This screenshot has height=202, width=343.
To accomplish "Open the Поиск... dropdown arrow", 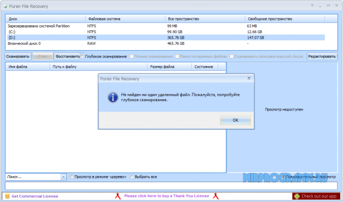I will pyautogui.click(x=63, y=177).
